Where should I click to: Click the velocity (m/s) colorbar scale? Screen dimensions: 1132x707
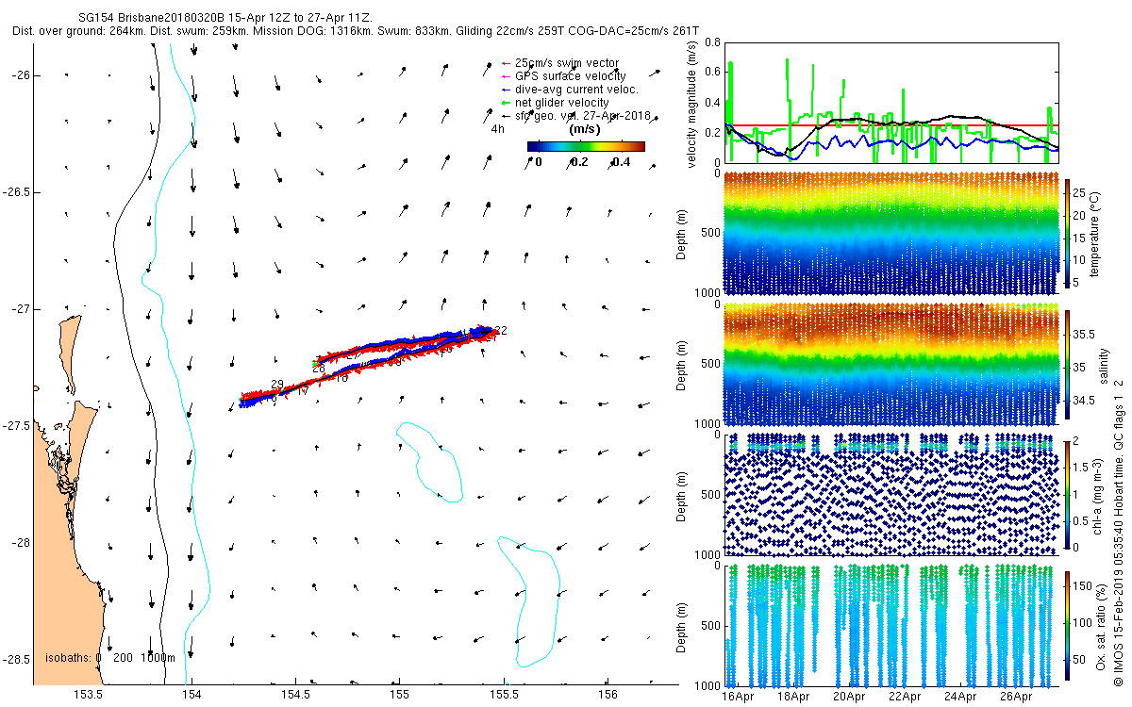pos(586,146)
